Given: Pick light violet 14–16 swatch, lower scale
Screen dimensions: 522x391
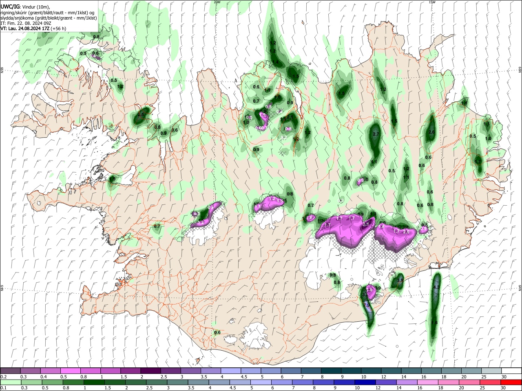Looking at the screenshot, I should 407,382.
